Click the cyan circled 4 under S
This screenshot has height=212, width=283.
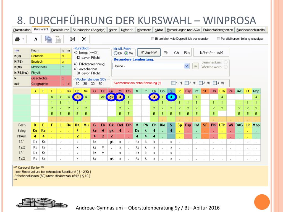click(x=171, y=97)
